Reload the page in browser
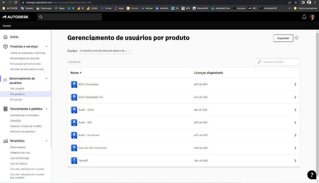 pos(16,2)
